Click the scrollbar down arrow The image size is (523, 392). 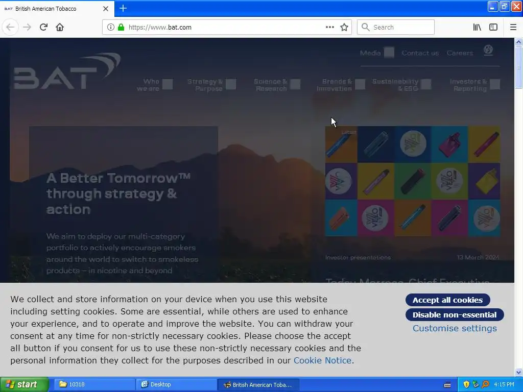[x=518, y=372]
